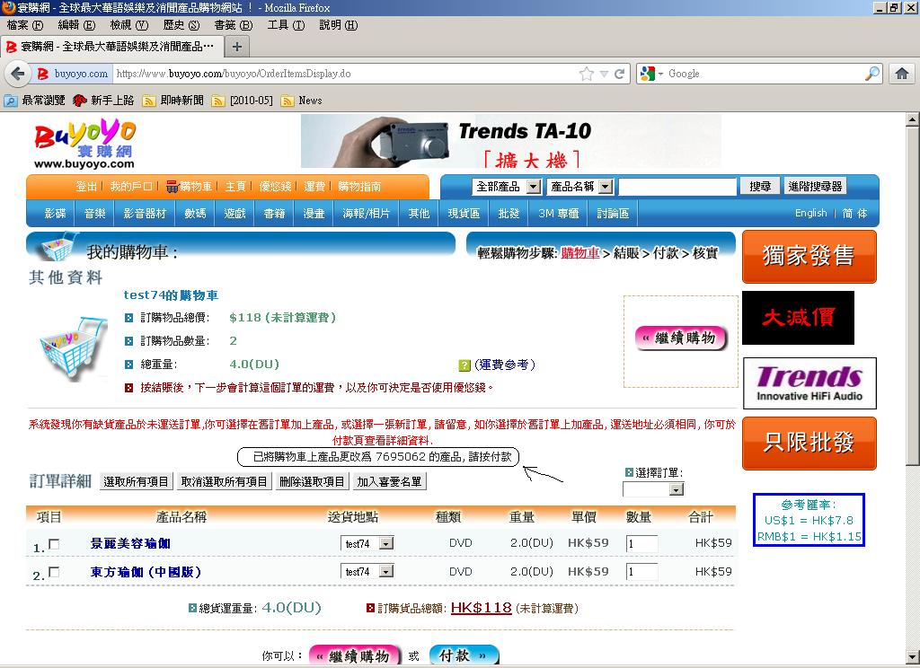
Task: Click the 我的戶口 link
Action: coord(131,187)
